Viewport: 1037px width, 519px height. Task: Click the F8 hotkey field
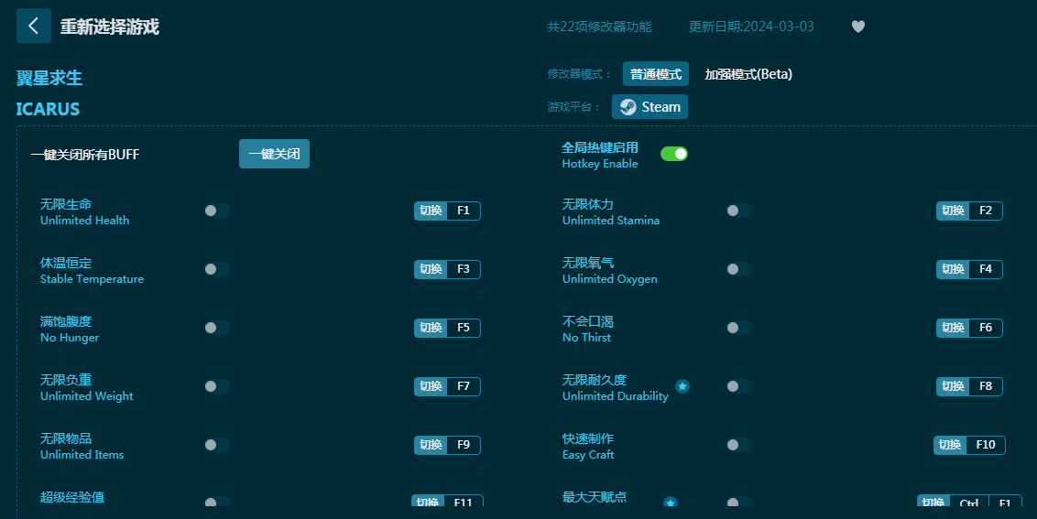pos(986,386)
